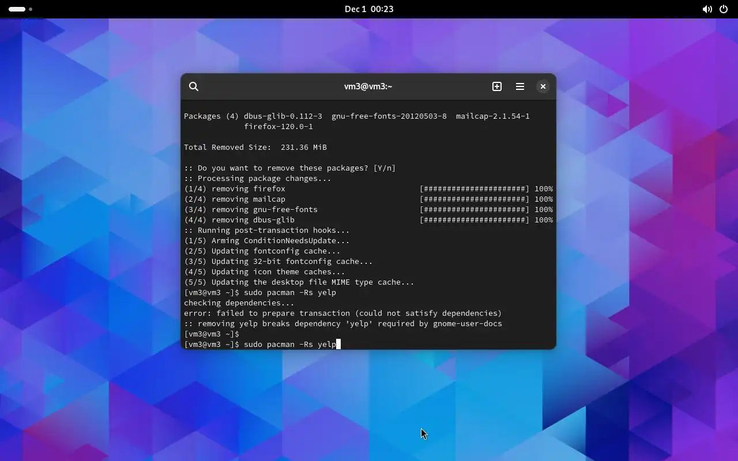Open a new terminal tab
This screenshot has width=738, height=461.
coord(497,86)
